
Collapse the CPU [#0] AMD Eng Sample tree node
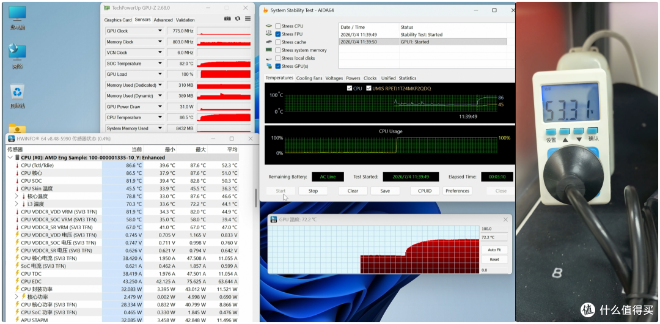tap(10, 157)
